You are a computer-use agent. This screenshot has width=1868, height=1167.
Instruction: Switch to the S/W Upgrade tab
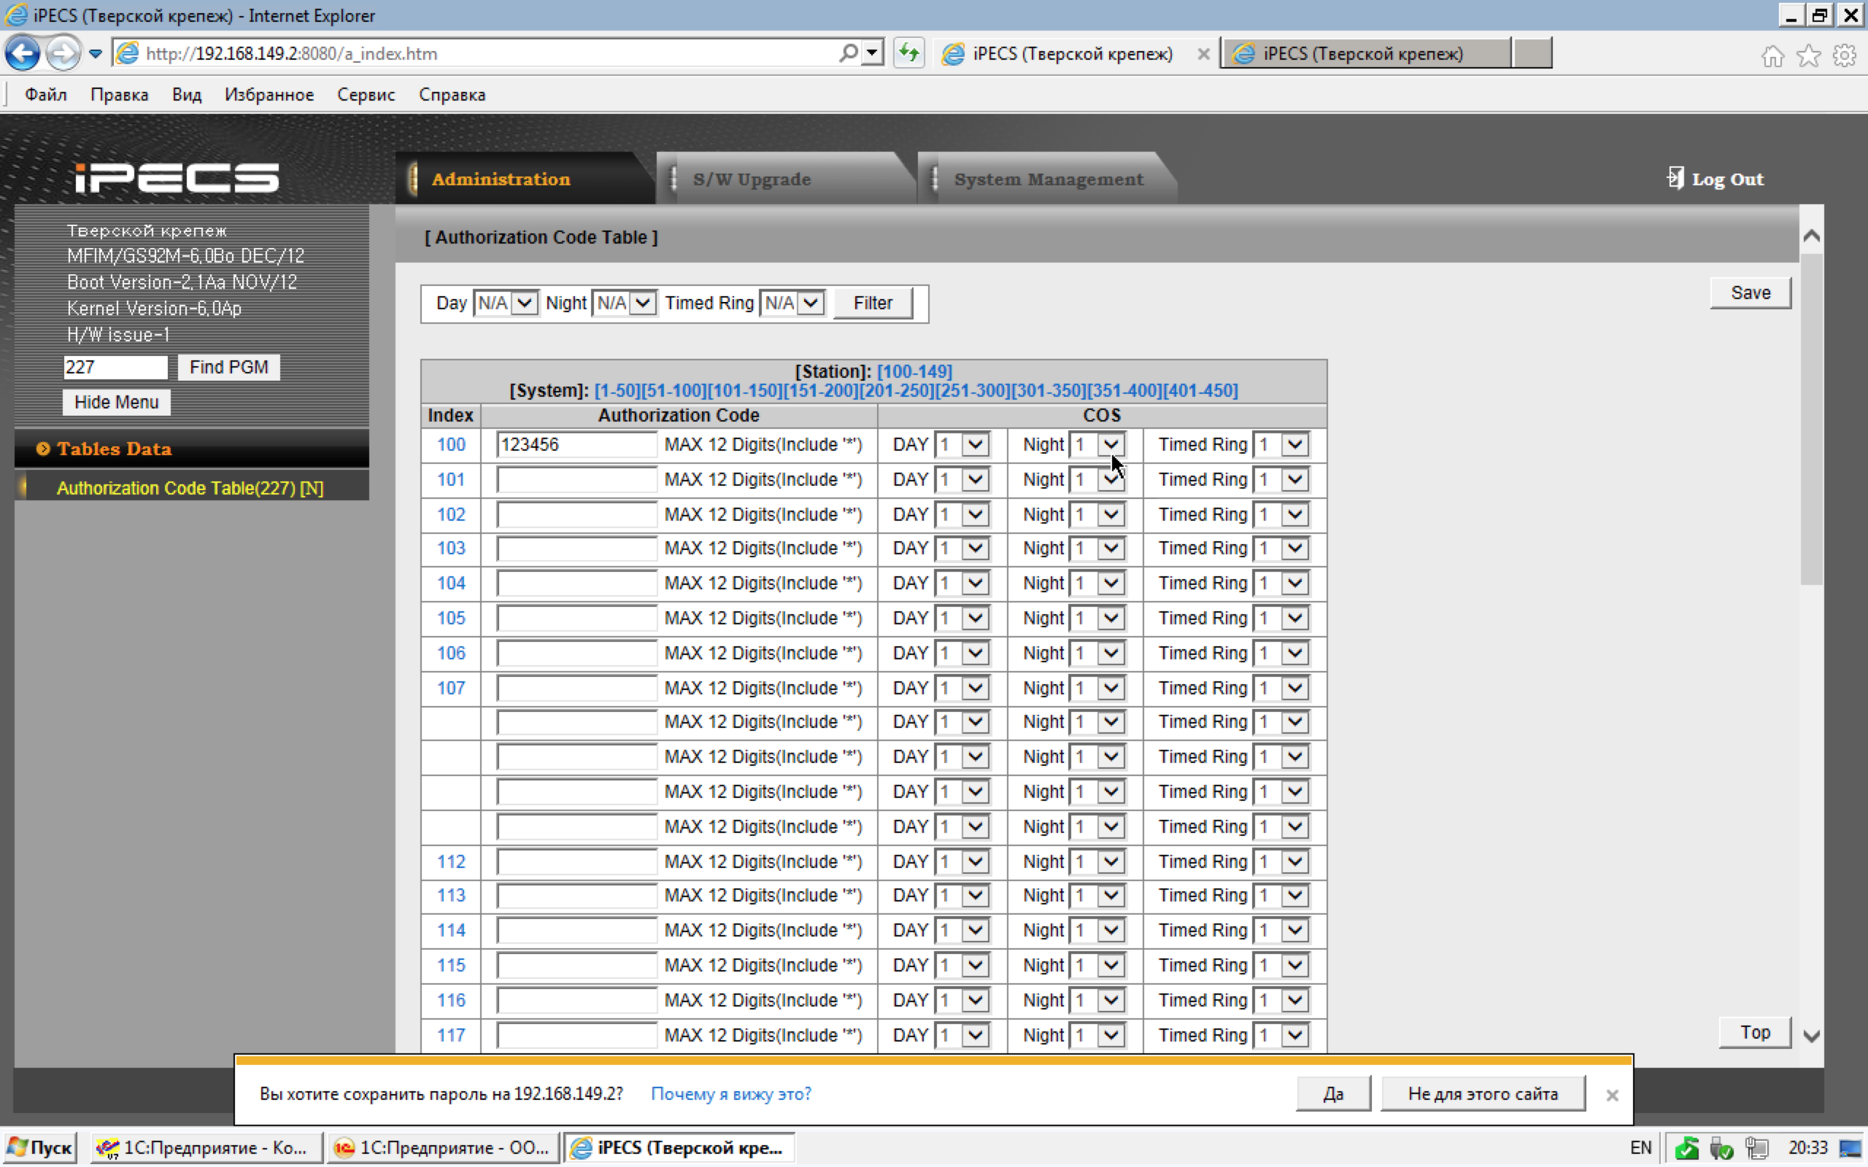click(x=752, y=179)
